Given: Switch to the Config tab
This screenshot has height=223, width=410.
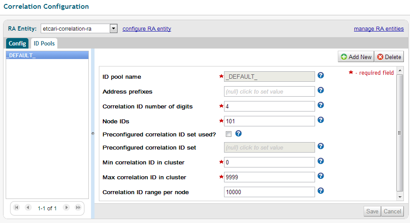Looking at the screenshot, I should [18, 43].
